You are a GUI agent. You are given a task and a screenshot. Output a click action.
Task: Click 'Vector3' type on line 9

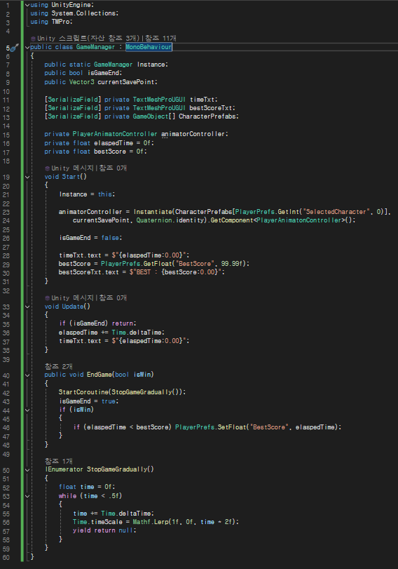pos(81,82)
